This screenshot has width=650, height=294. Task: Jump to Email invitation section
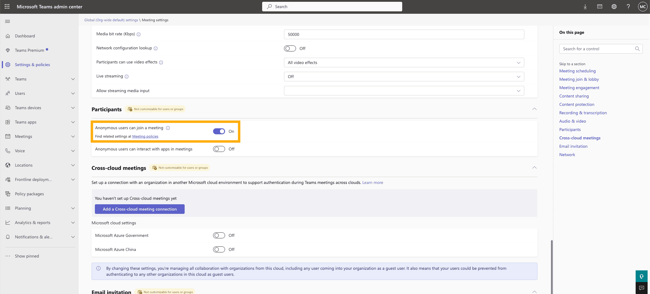pyautogui.click(x=573, y=146)
